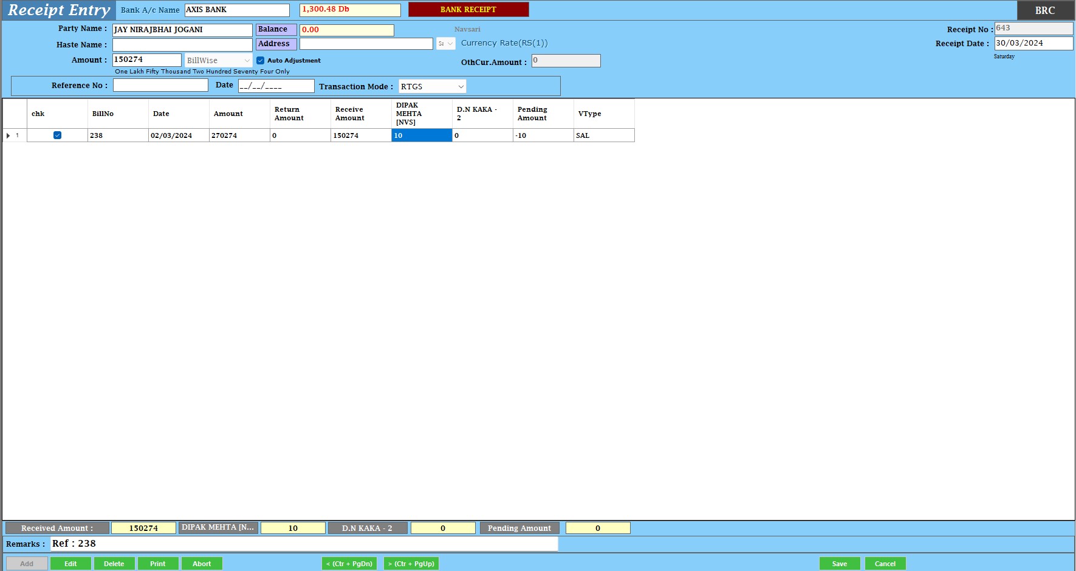The height and width of the screenshot is (571, 1076).
Task: Print the receipt
Action: pos(158,564)
